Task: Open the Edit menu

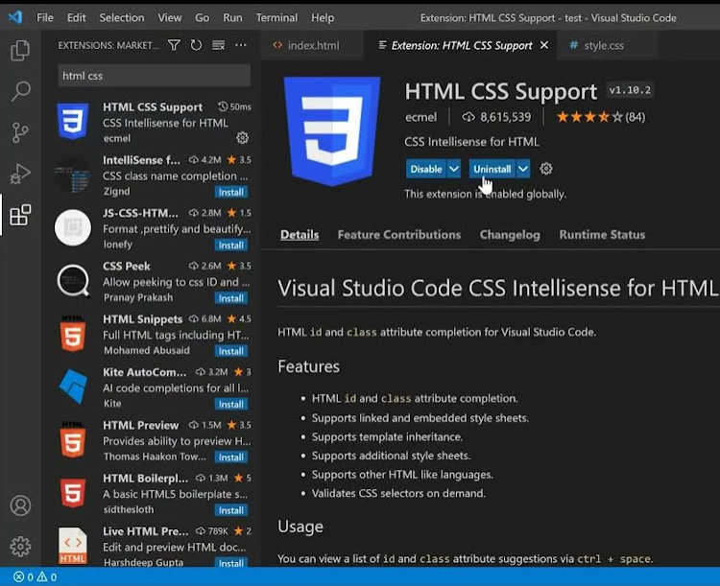Action: click(x=76, y=18)
